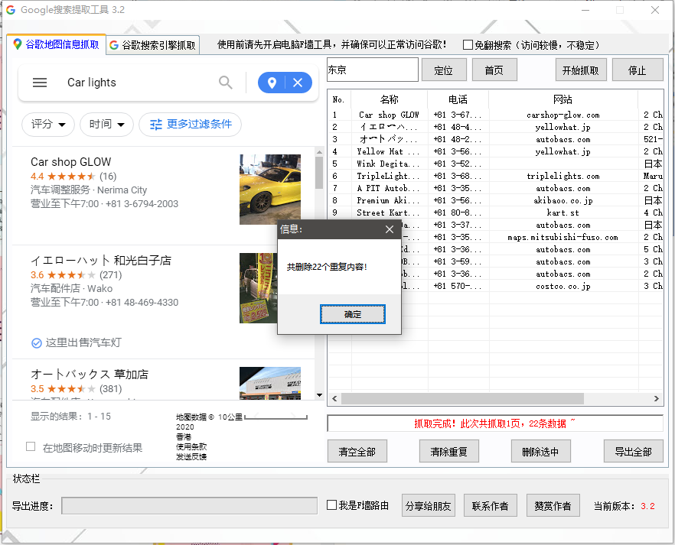Click the 首页 home button
The image size is (675, 545).
494,70
